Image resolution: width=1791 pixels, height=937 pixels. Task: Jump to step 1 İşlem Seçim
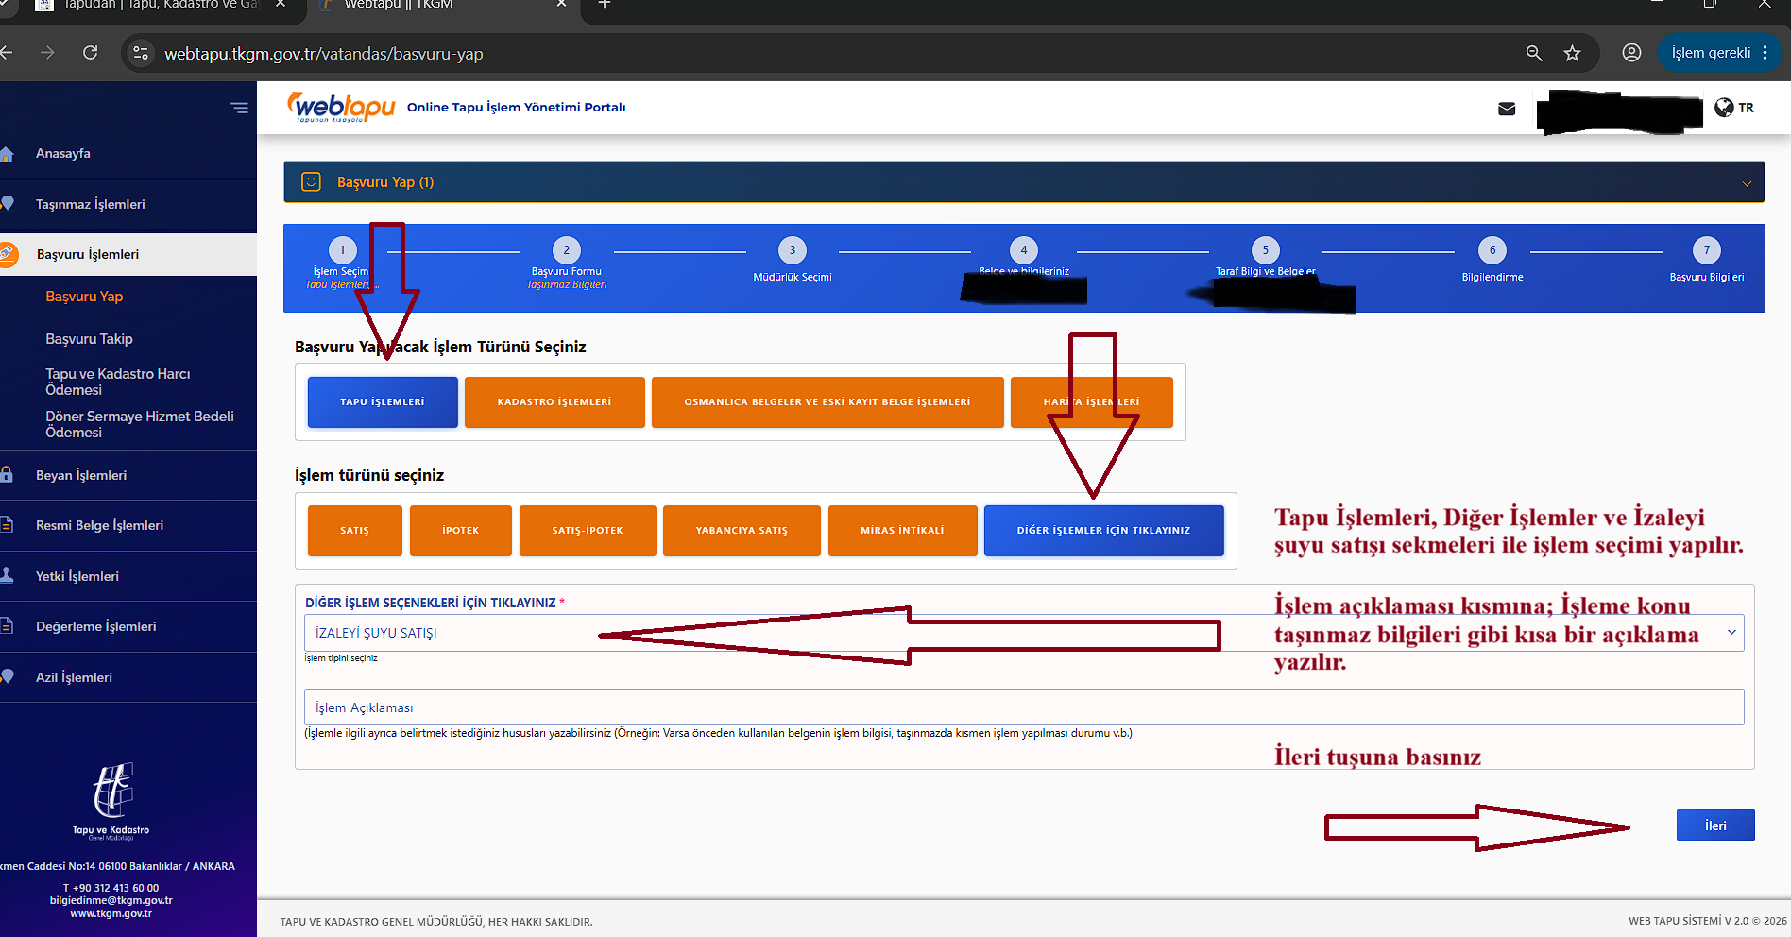(342, 250)
